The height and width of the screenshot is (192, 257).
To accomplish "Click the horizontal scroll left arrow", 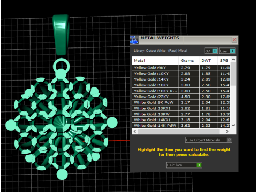I will 135,131.
